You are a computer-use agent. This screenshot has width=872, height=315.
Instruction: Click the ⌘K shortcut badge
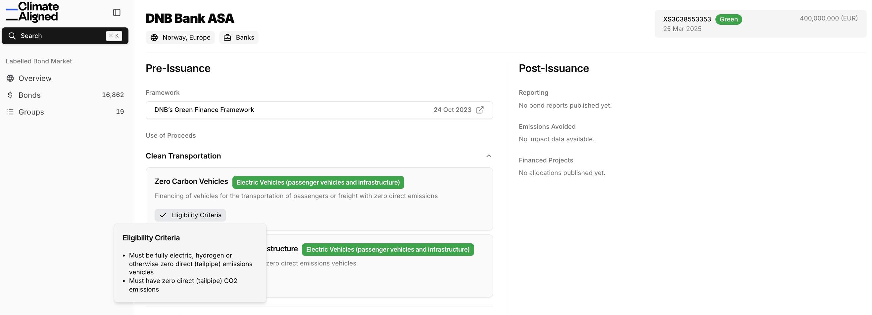(114, 36)
